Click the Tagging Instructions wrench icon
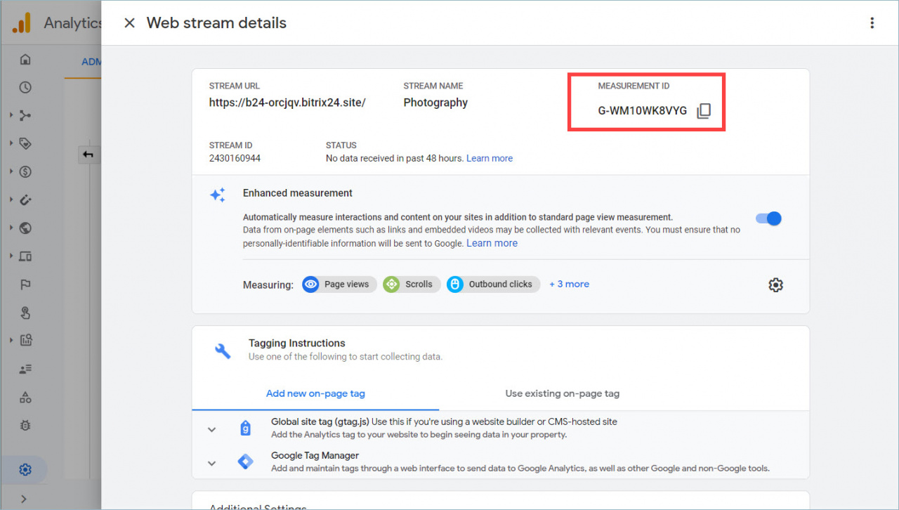The height and width of the screenshot is (510, 899). point(223,351)
